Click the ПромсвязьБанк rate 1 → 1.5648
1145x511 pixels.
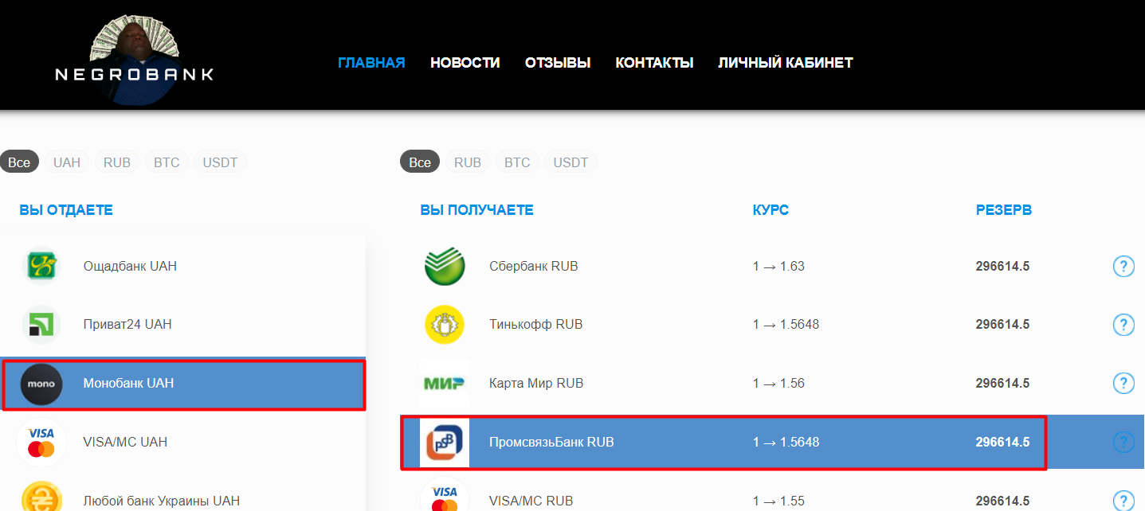click(786, 443)
